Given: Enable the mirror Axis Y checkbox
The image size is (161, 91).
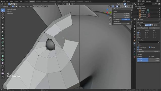Looking at the screenshot, I should point(138,35).
